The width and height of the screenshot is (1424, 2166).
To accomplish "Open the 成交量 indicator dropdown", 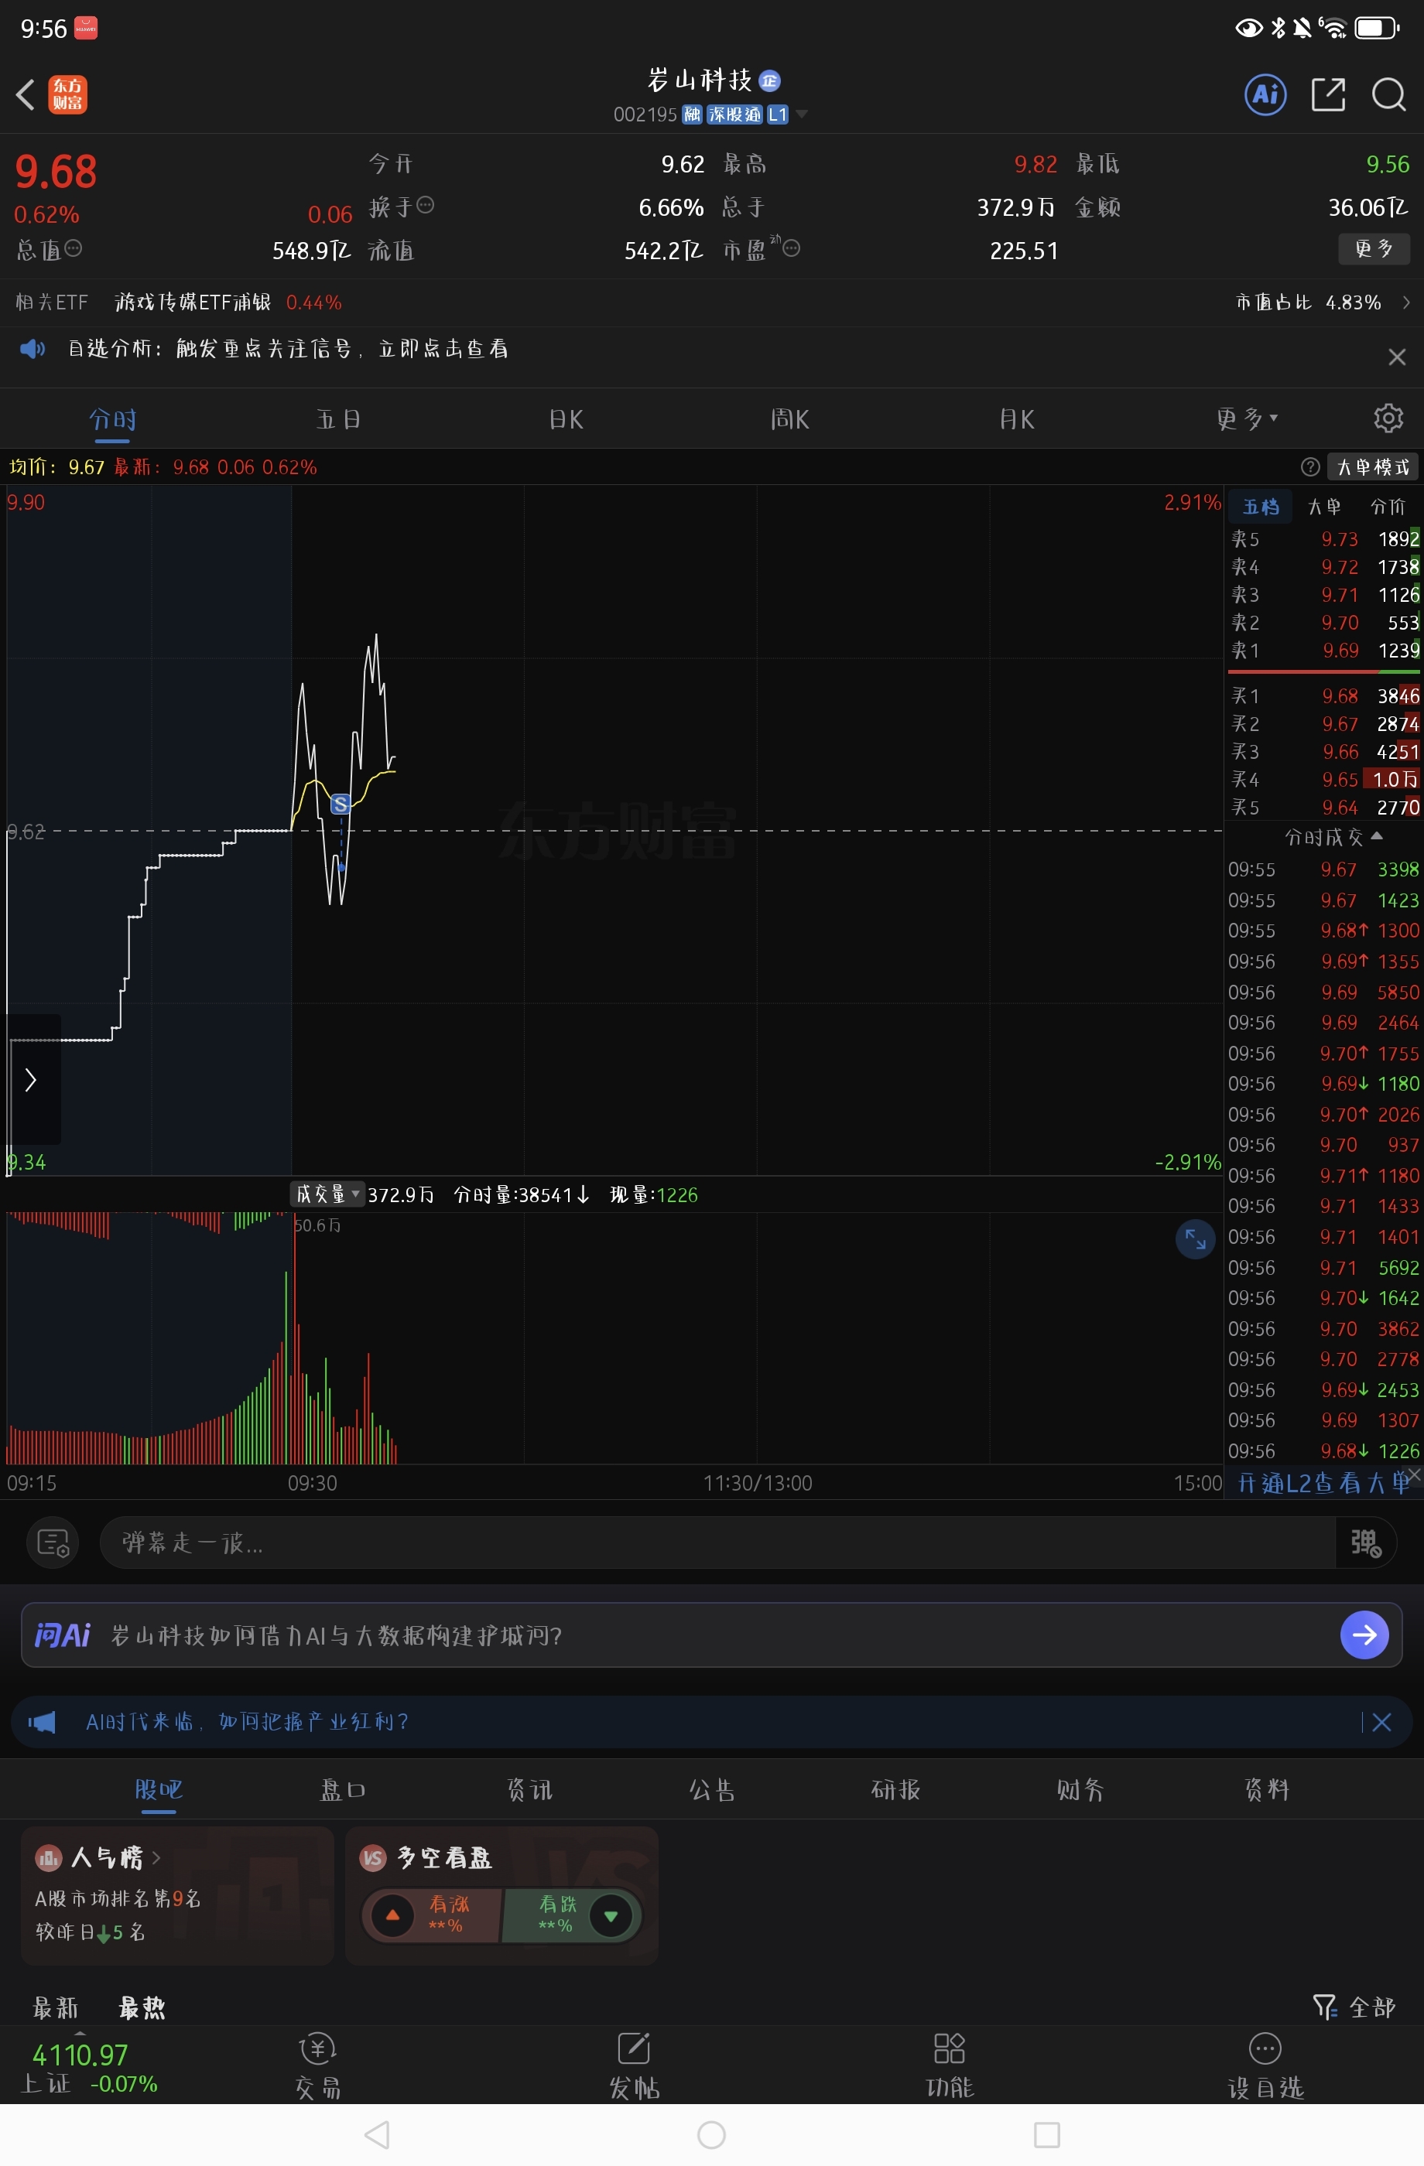I will pyautogui.click(x=328, y=1194).
